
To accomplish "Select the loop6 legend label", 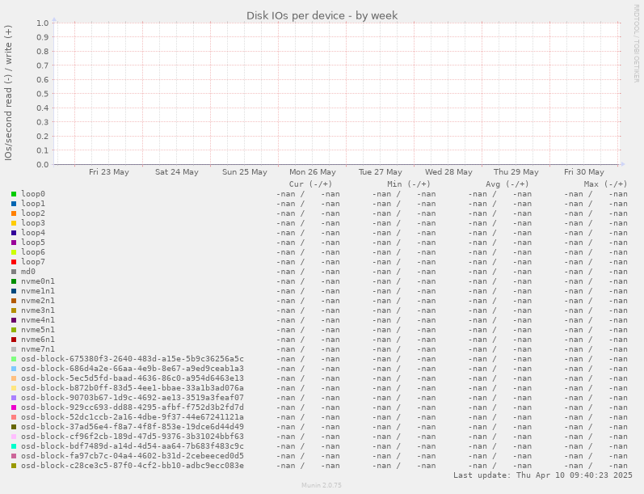I will point(33,252).
